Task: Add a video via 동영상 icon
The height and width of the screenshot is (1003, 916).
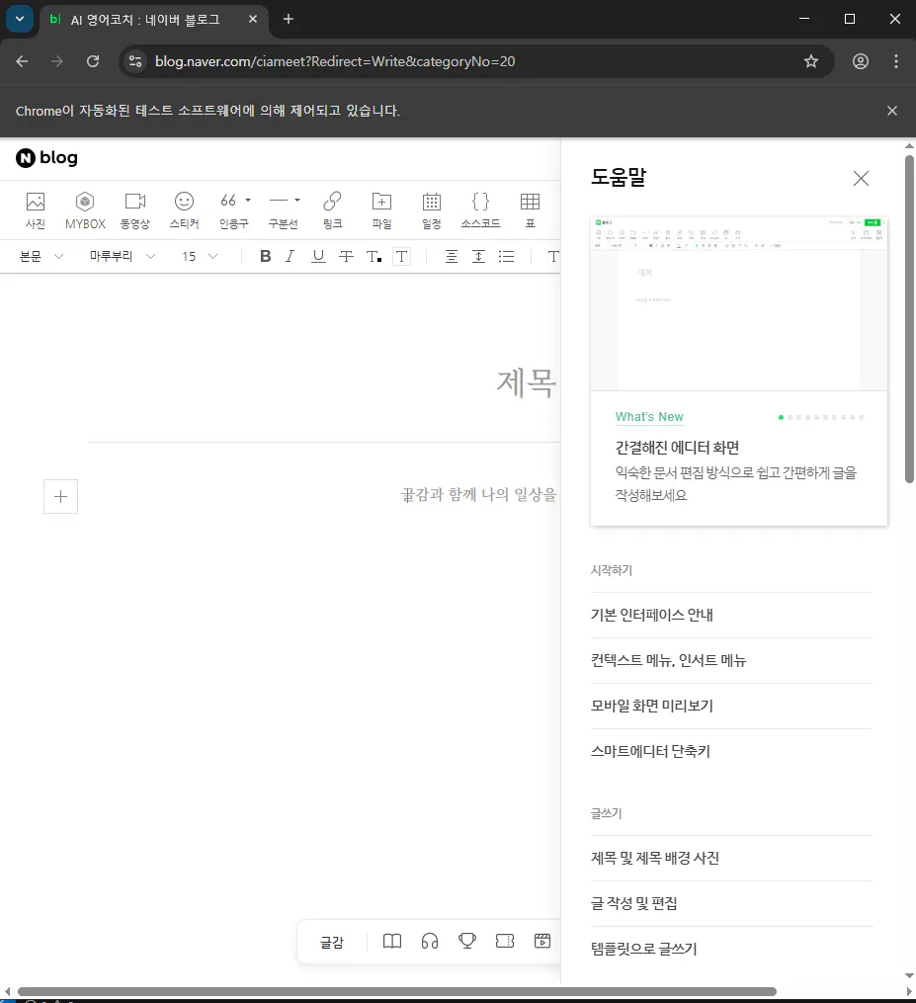Action: pyautogui.click(x=135, y=209)
